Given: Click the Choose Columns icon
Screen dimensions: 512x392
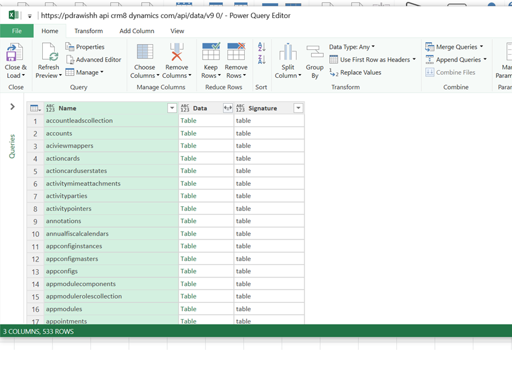Looking at the screenshot, I should tap(145, 53).
